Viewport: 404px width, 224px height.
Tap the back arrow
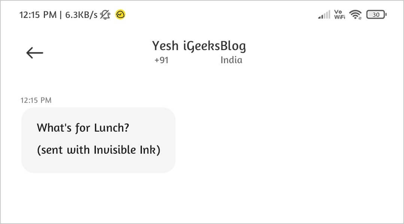click(x=35, y=53)
